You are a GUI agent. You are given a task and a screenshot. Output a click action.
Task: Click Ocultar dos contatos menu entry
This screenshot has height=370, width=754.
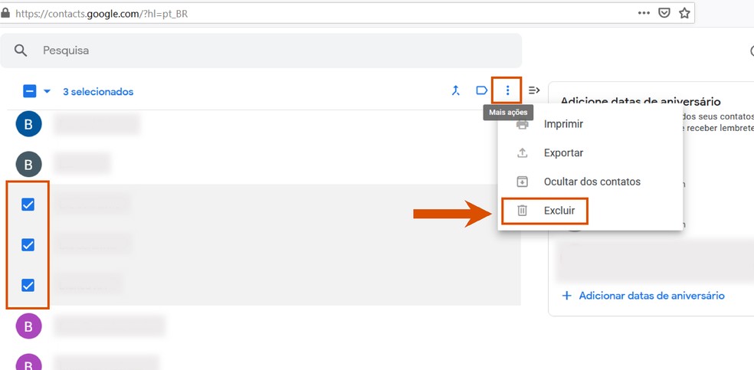click(592, 182)
